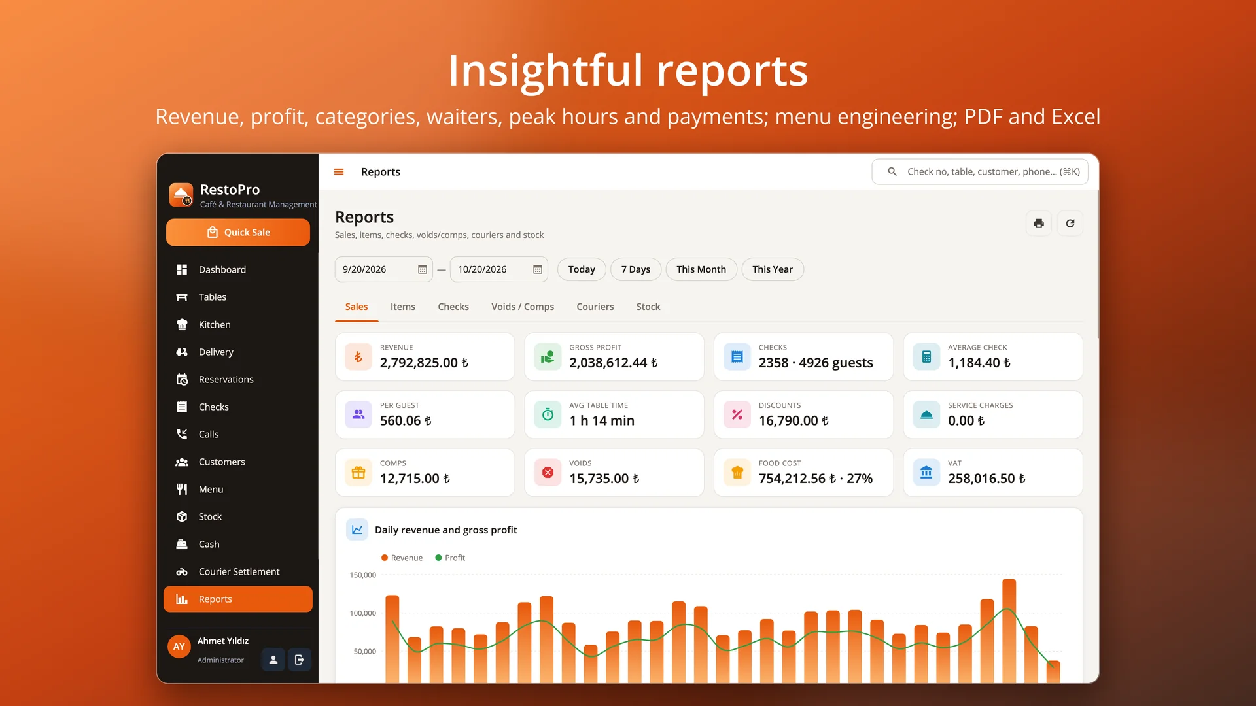Click the Revenue value 2,792,825.00 ₺
The height and width of the screenshot is (706, 1256).
(424, 363)
